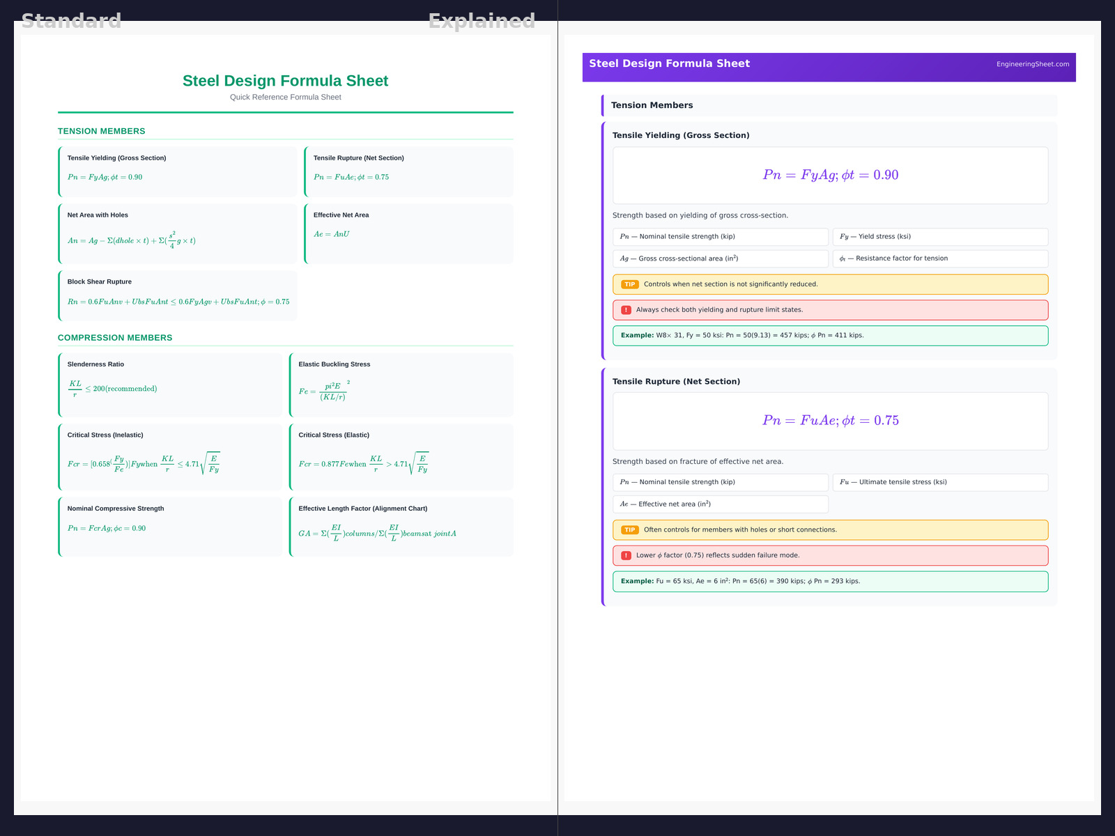Click the Nominal Compressive Strength formula card
Screen dimensions: 1115x836
(x=171, y=526)
